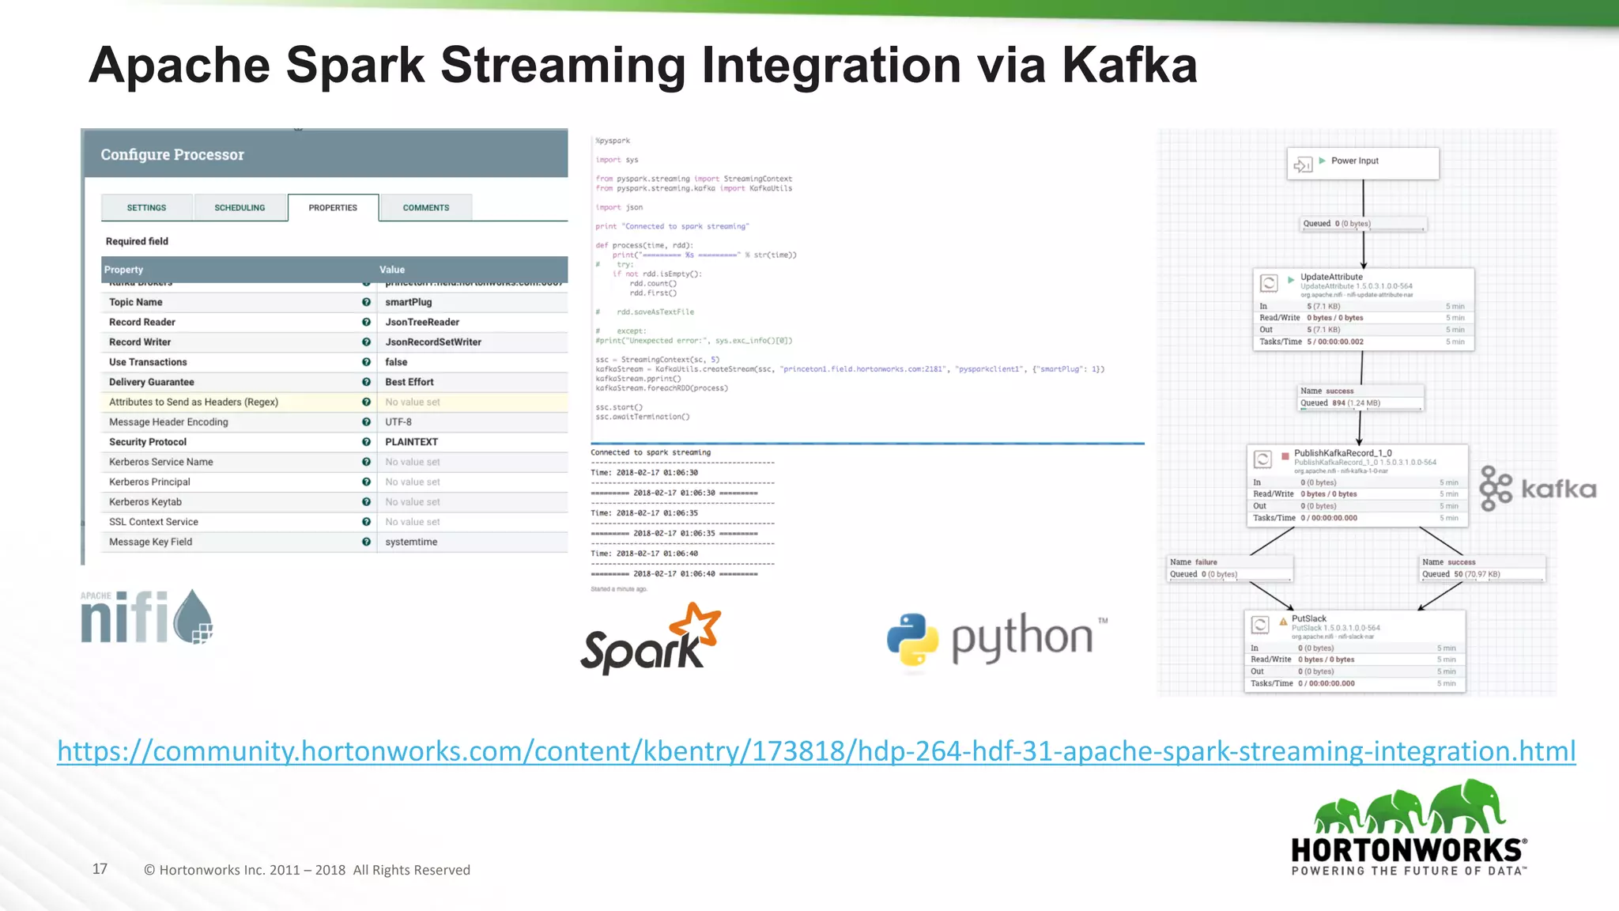Image resolution: width=1619 pixels, height=911 pixels.
Task: Click the Security Protocol value PLAINTEXT
Action: click(x=411, y=442)
